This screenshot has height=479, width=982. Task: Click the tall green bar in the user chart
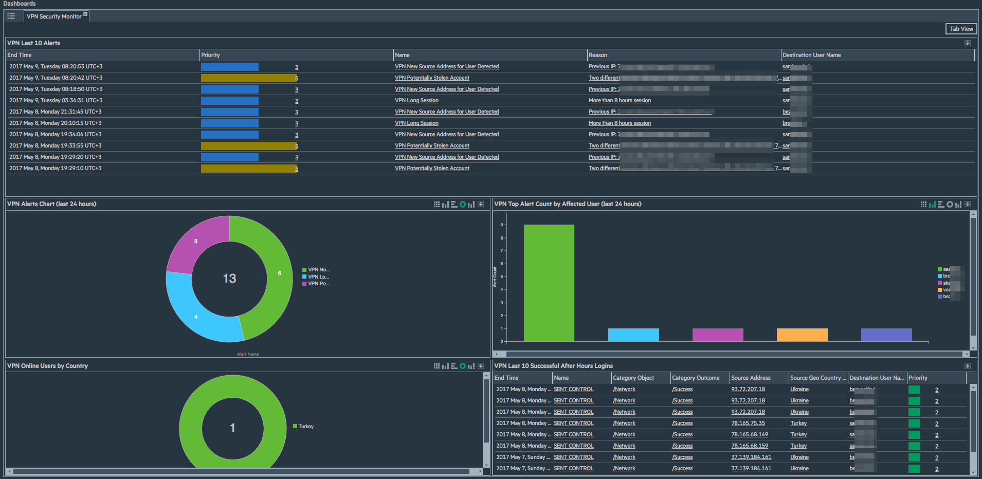tap(549, 283)
